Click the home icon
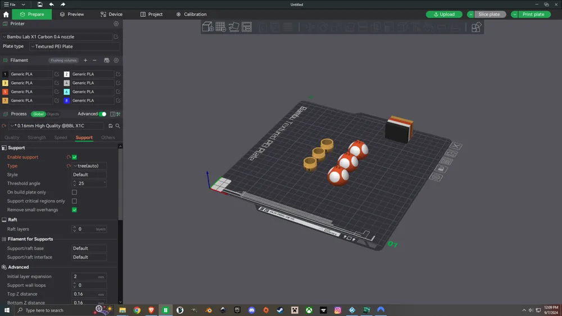The height and width of the screenshot is (316, 562). [6, 15]
